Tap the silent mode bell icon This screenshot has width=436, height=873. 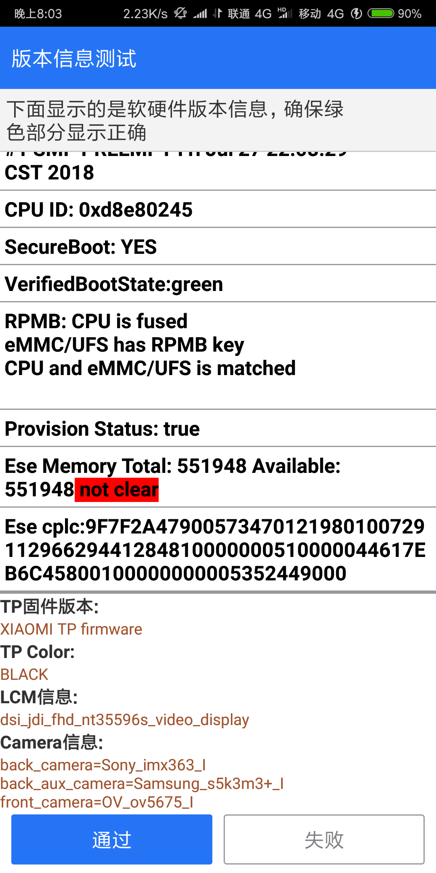(x=180, y=13)
